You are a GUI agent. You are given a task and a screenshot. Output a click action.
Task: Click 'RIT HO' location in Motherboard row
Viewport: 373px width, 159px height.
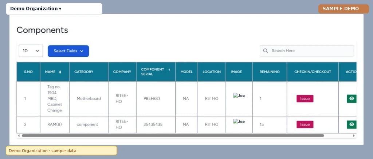point(212,99)
